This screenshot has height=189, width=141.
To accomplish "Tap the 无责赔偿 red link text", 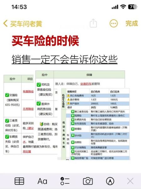I will coord(28,109).
